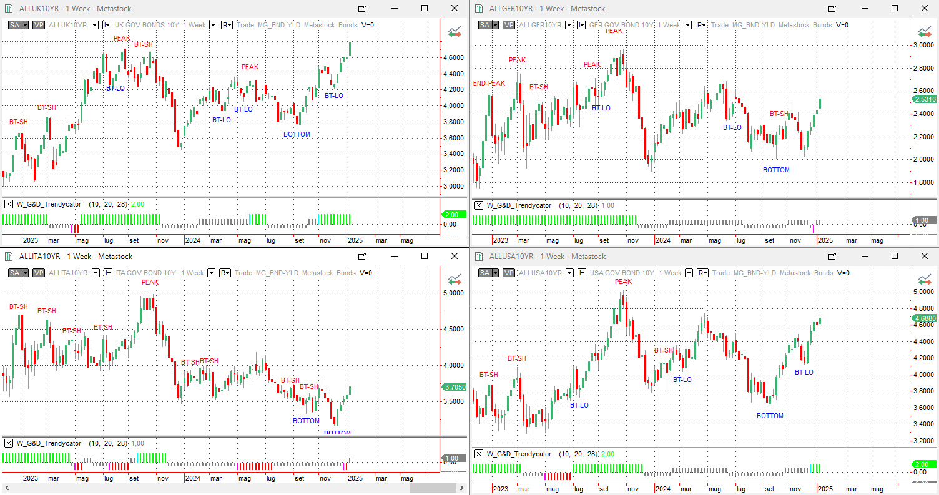Close the Trendycator indicator pane in ALLUK10YR

tap(8, 204)
